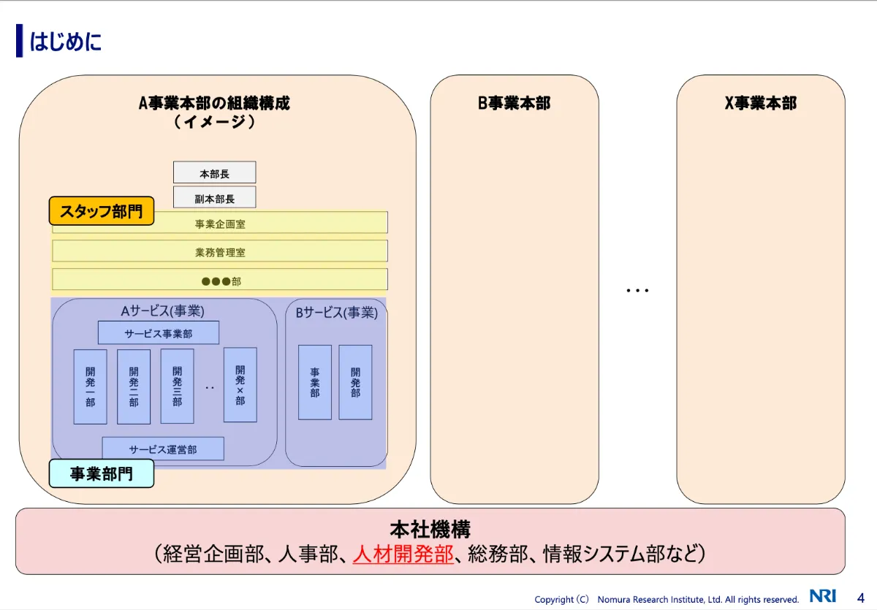Image resolution: width=877 pixels, height=610 pixels.
Task: Select the 開発一部 box
Action: coord(88,385)
